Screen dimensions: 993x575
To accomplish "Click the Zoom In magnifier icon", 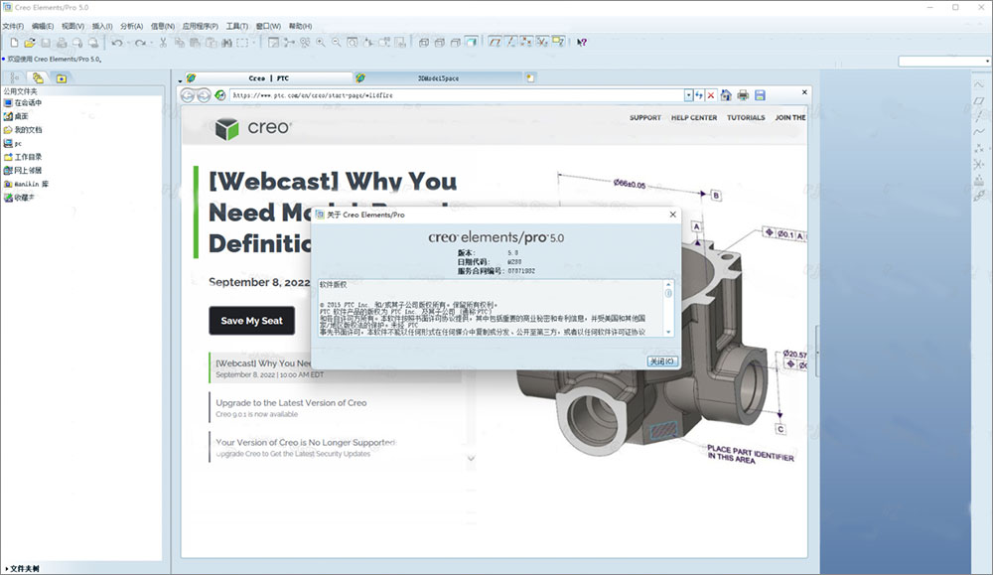I will pos(321,43).
